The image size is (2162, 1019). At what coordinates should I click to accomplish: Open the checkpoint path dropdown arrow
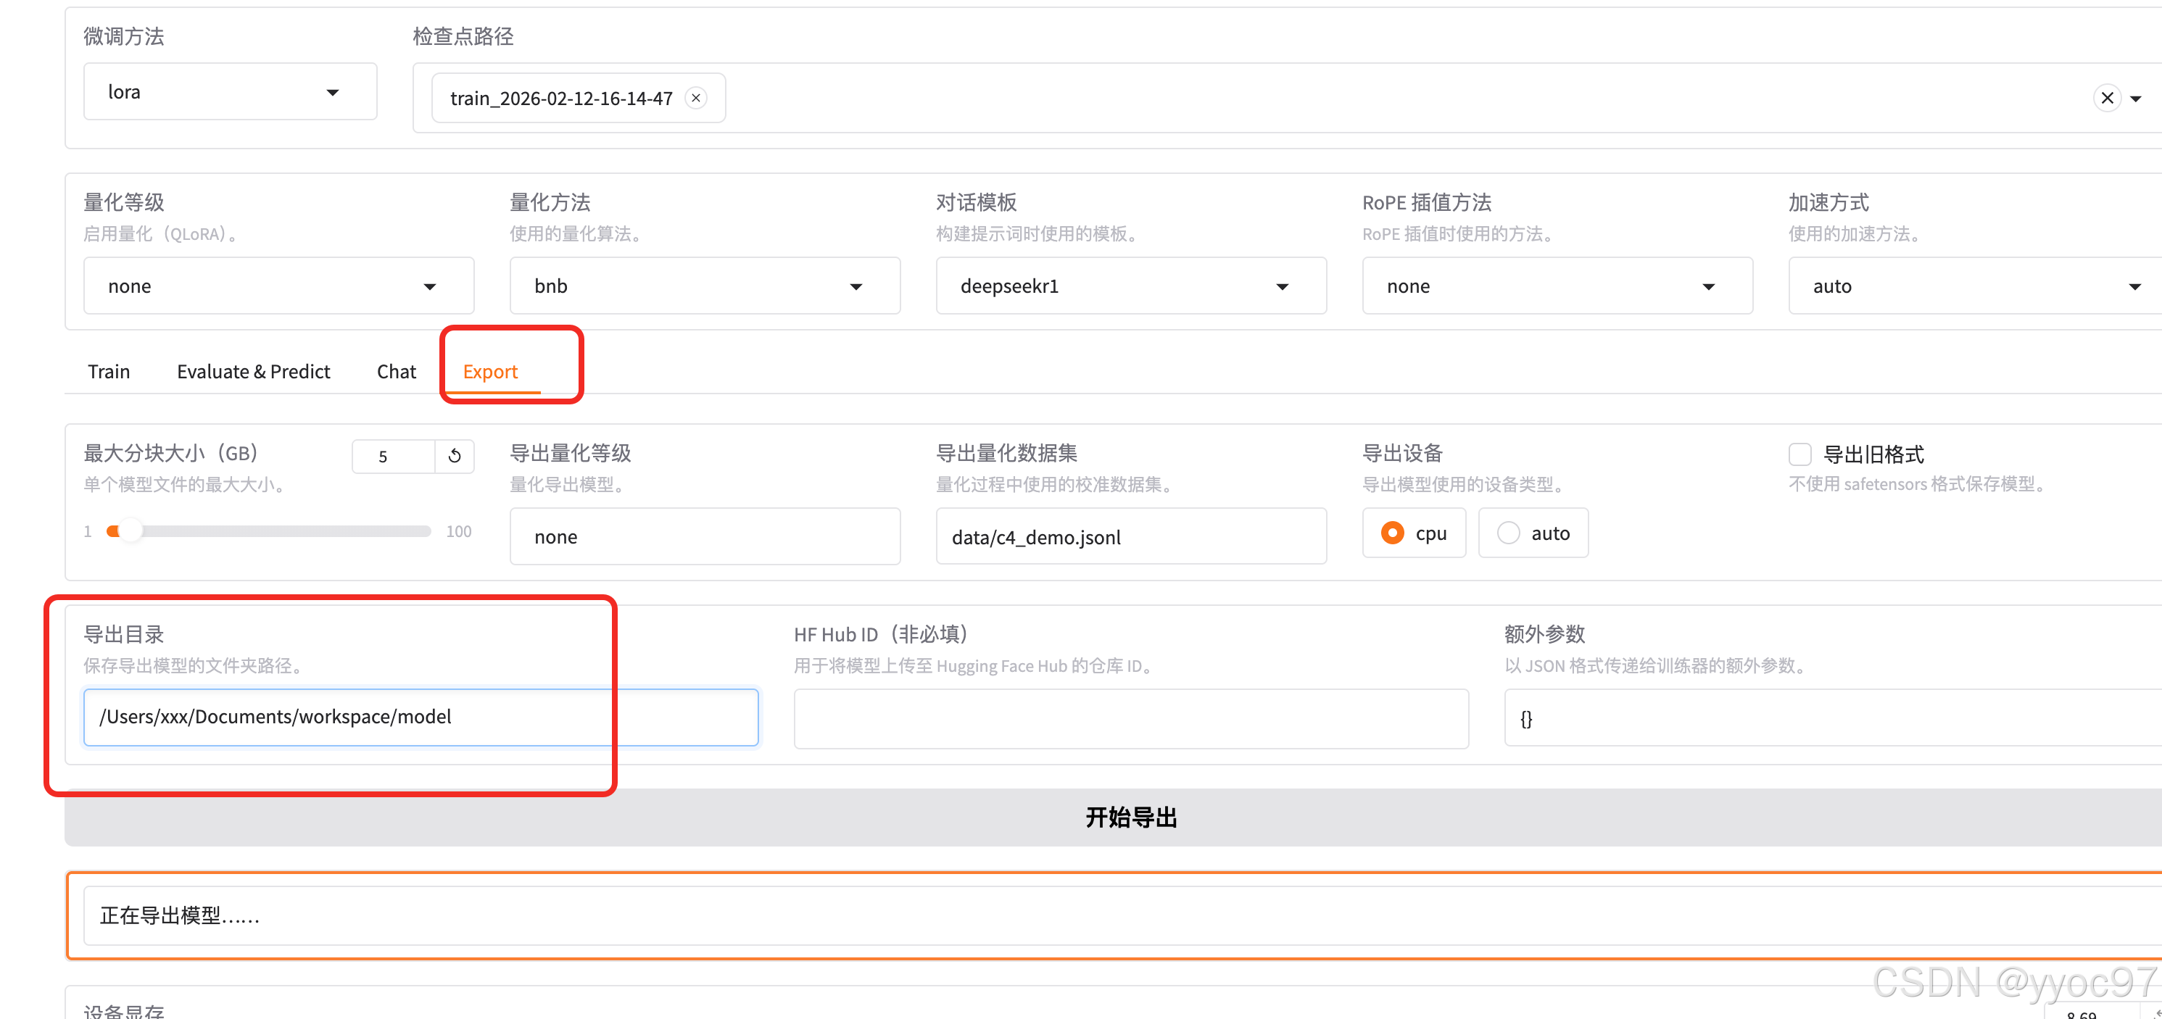click(x=2136, y=98)
